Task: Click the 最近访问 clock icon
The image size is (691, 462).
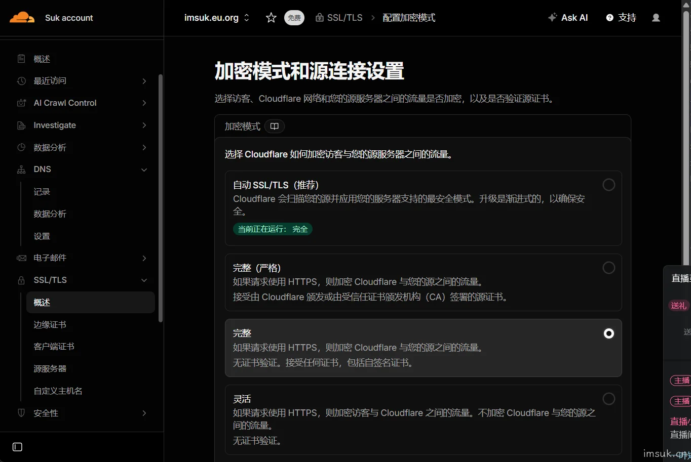Action: coord(21,81)
